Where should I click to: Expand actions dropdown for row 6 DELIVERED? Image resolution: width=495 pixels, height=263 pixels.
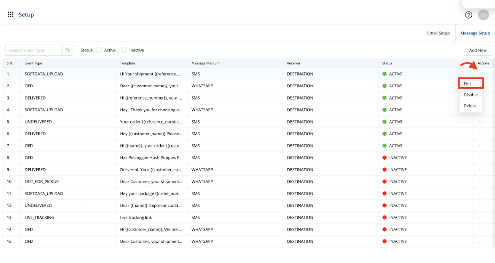click(x=480, y=134)
